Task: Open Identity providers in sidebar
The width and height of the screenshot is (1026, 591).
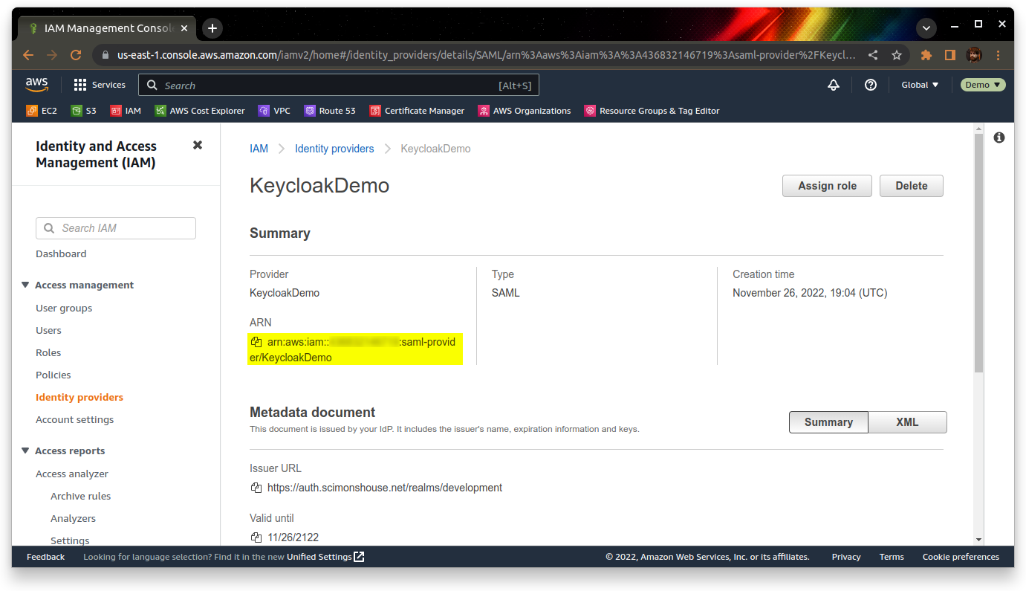Action: [x=79, y=397]
